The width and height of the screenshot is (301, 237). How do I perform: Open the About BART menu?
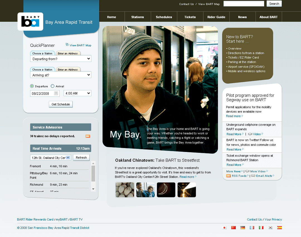point(269,17)
